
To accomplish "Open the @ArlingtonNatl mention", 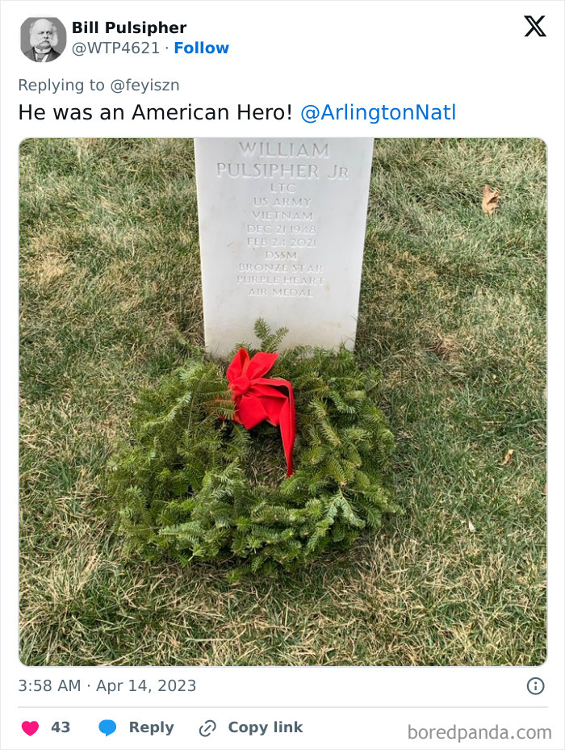I will (x=378, y=113).
